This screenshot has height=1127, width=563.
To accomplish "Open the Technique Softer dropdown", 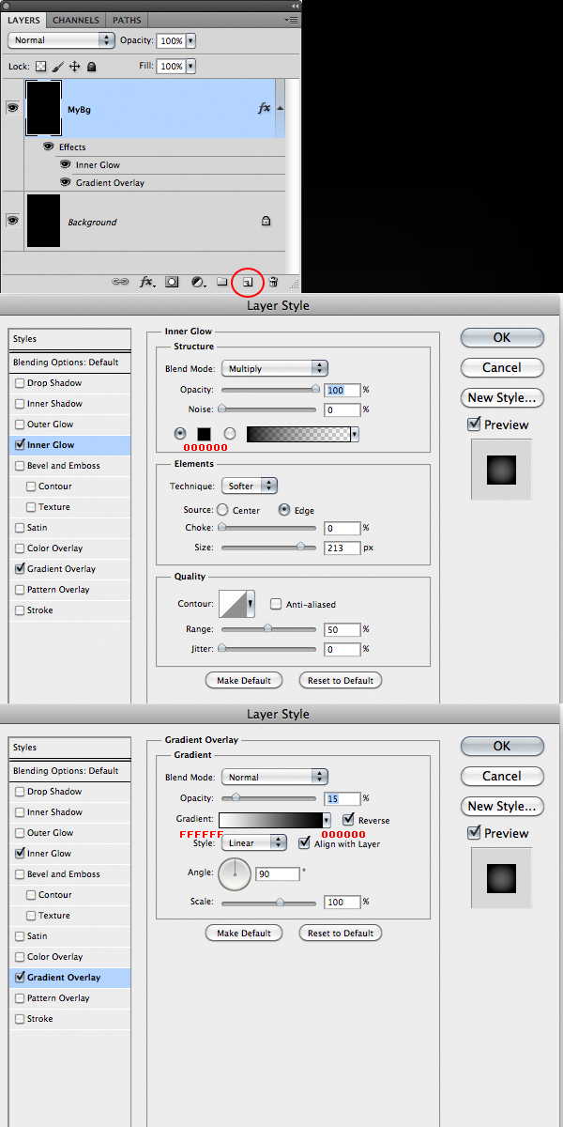I will pyautogui.click(x=250, y=486).
